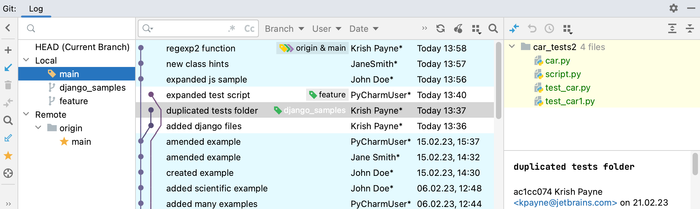Image resolution: width=700 pixels, height=209 pixels.
Task: Click the Show Diff icon in changes pane
Action: 514,29
